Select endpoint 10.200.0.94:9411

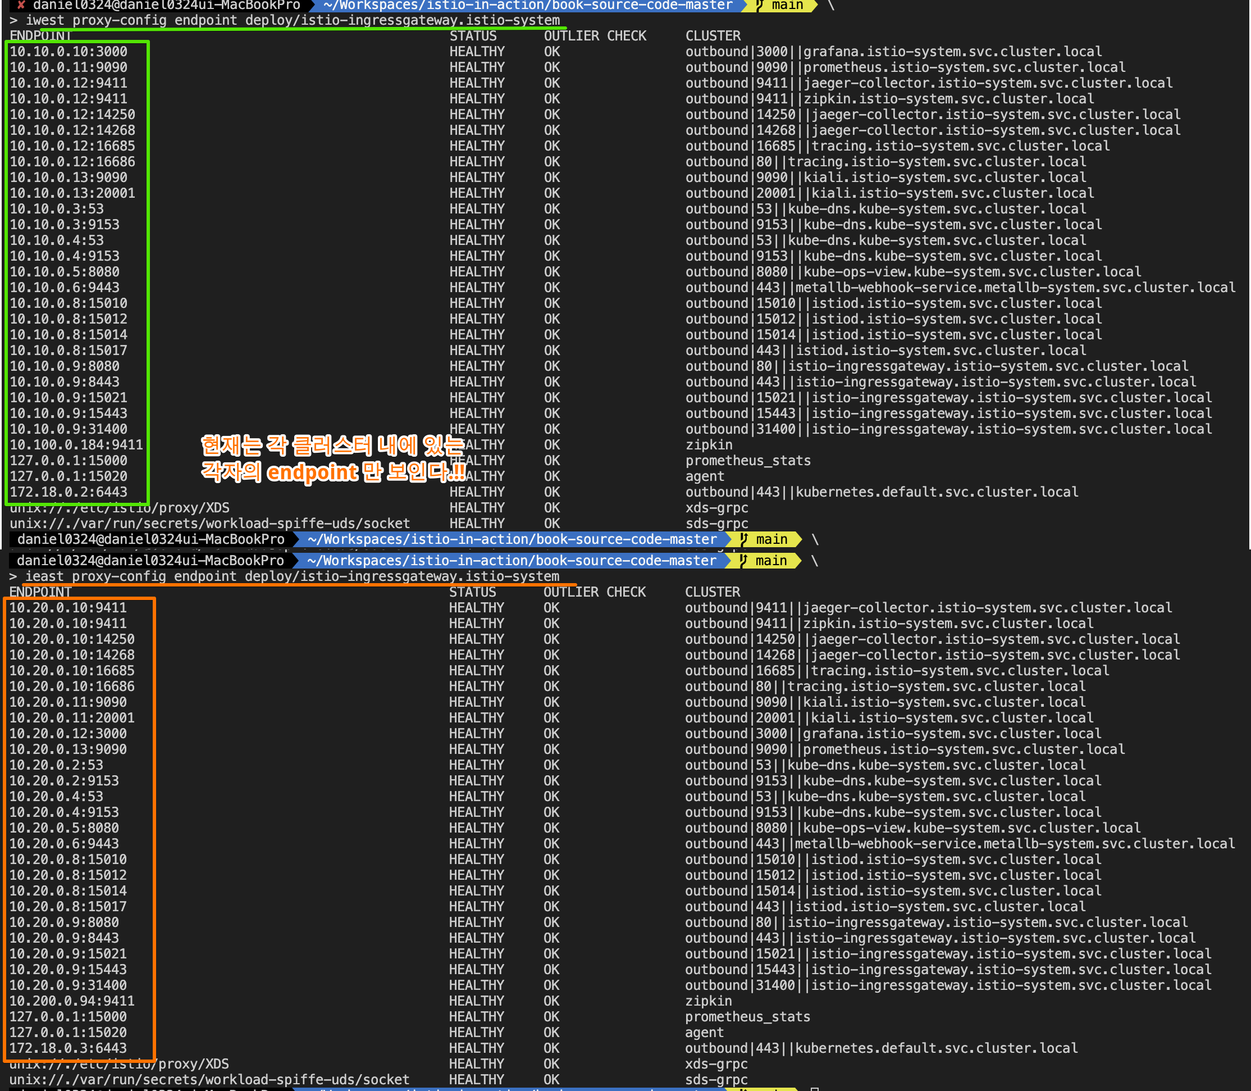[x=72, y=1001]
